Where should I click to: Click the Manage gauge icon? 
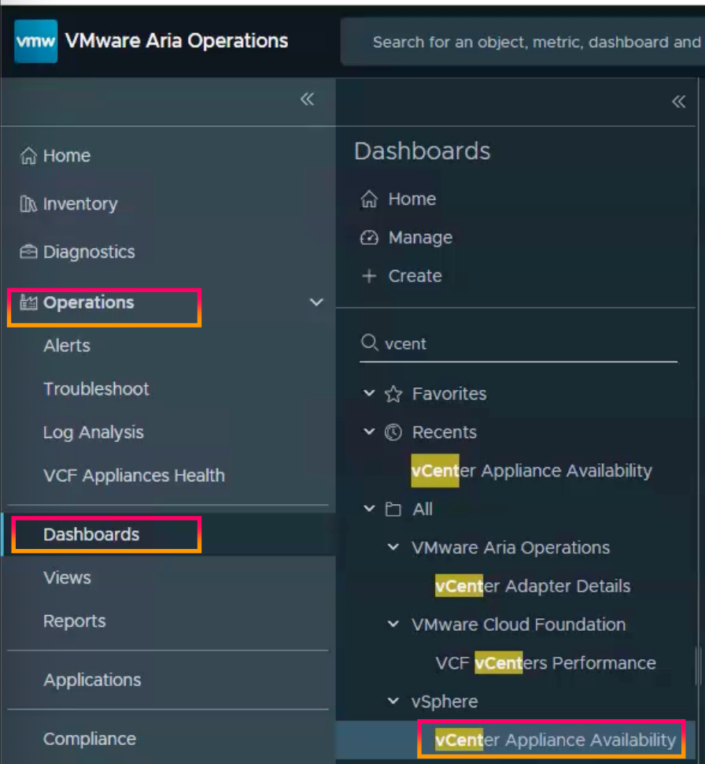point(369,237)
